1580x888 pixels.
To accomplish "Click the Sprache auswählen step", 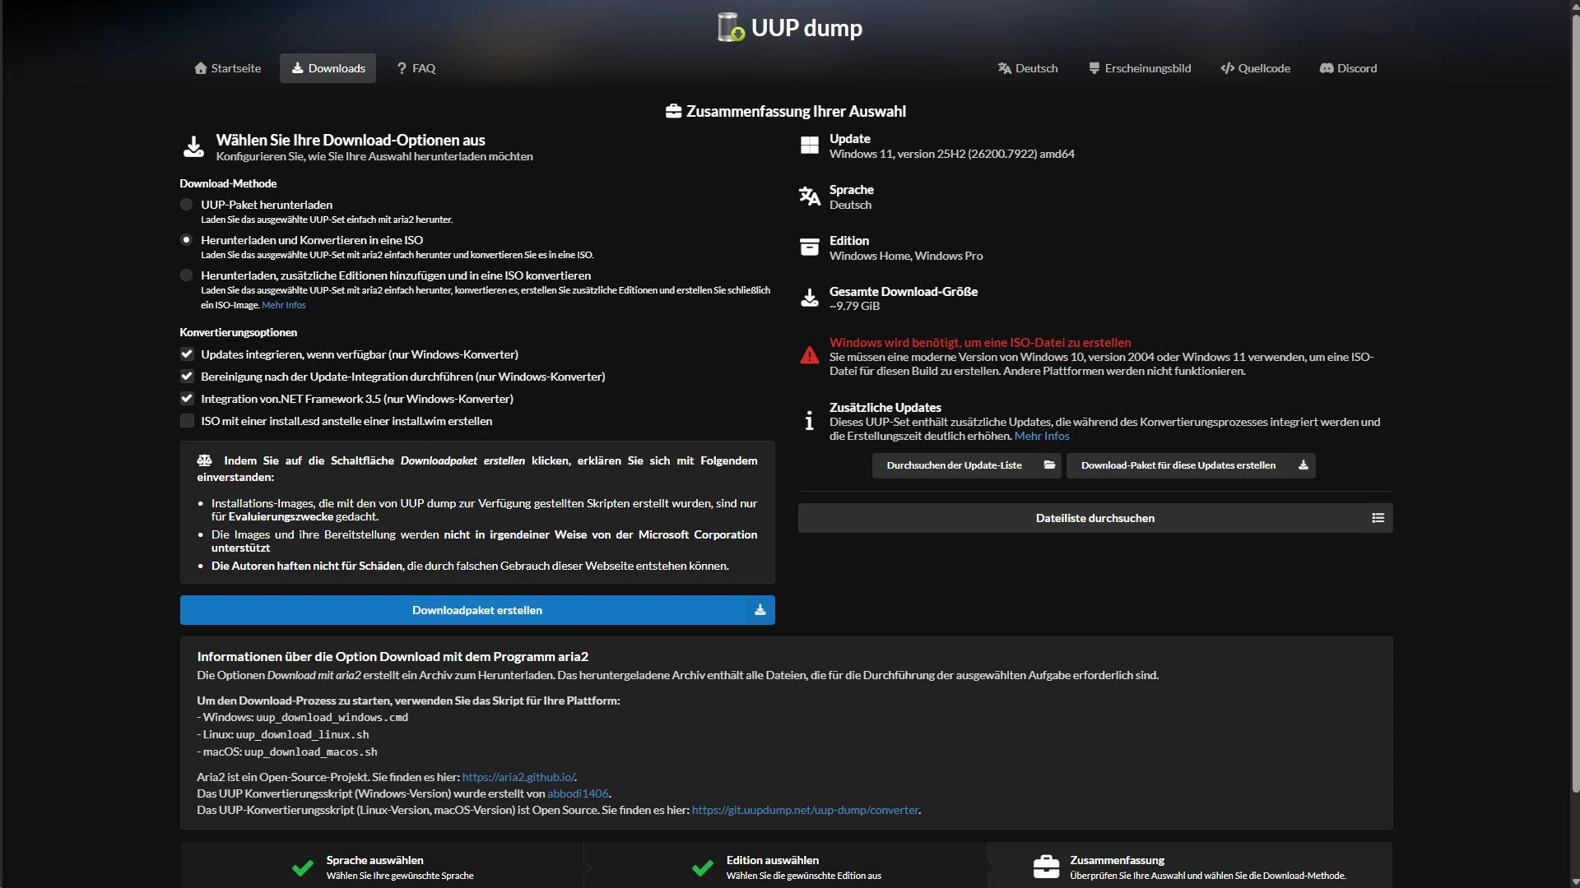I will (383, 867).
